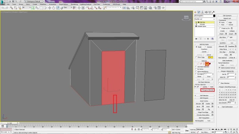Select Polygon sub-object level icon

[x=207, y=64]
